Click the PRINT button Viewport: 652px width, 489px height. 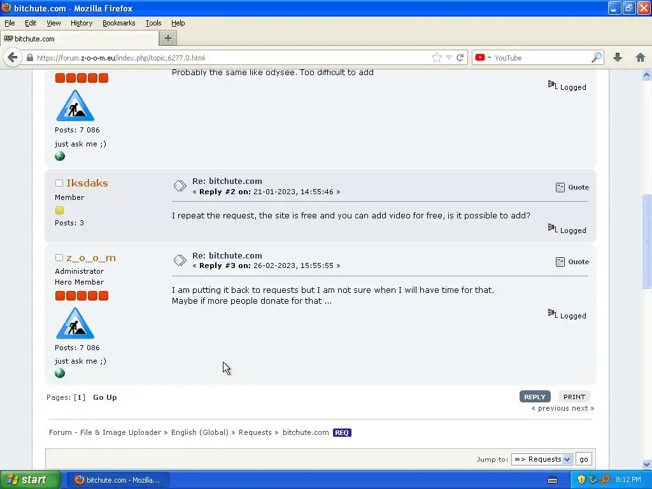(x=574, y=397)
